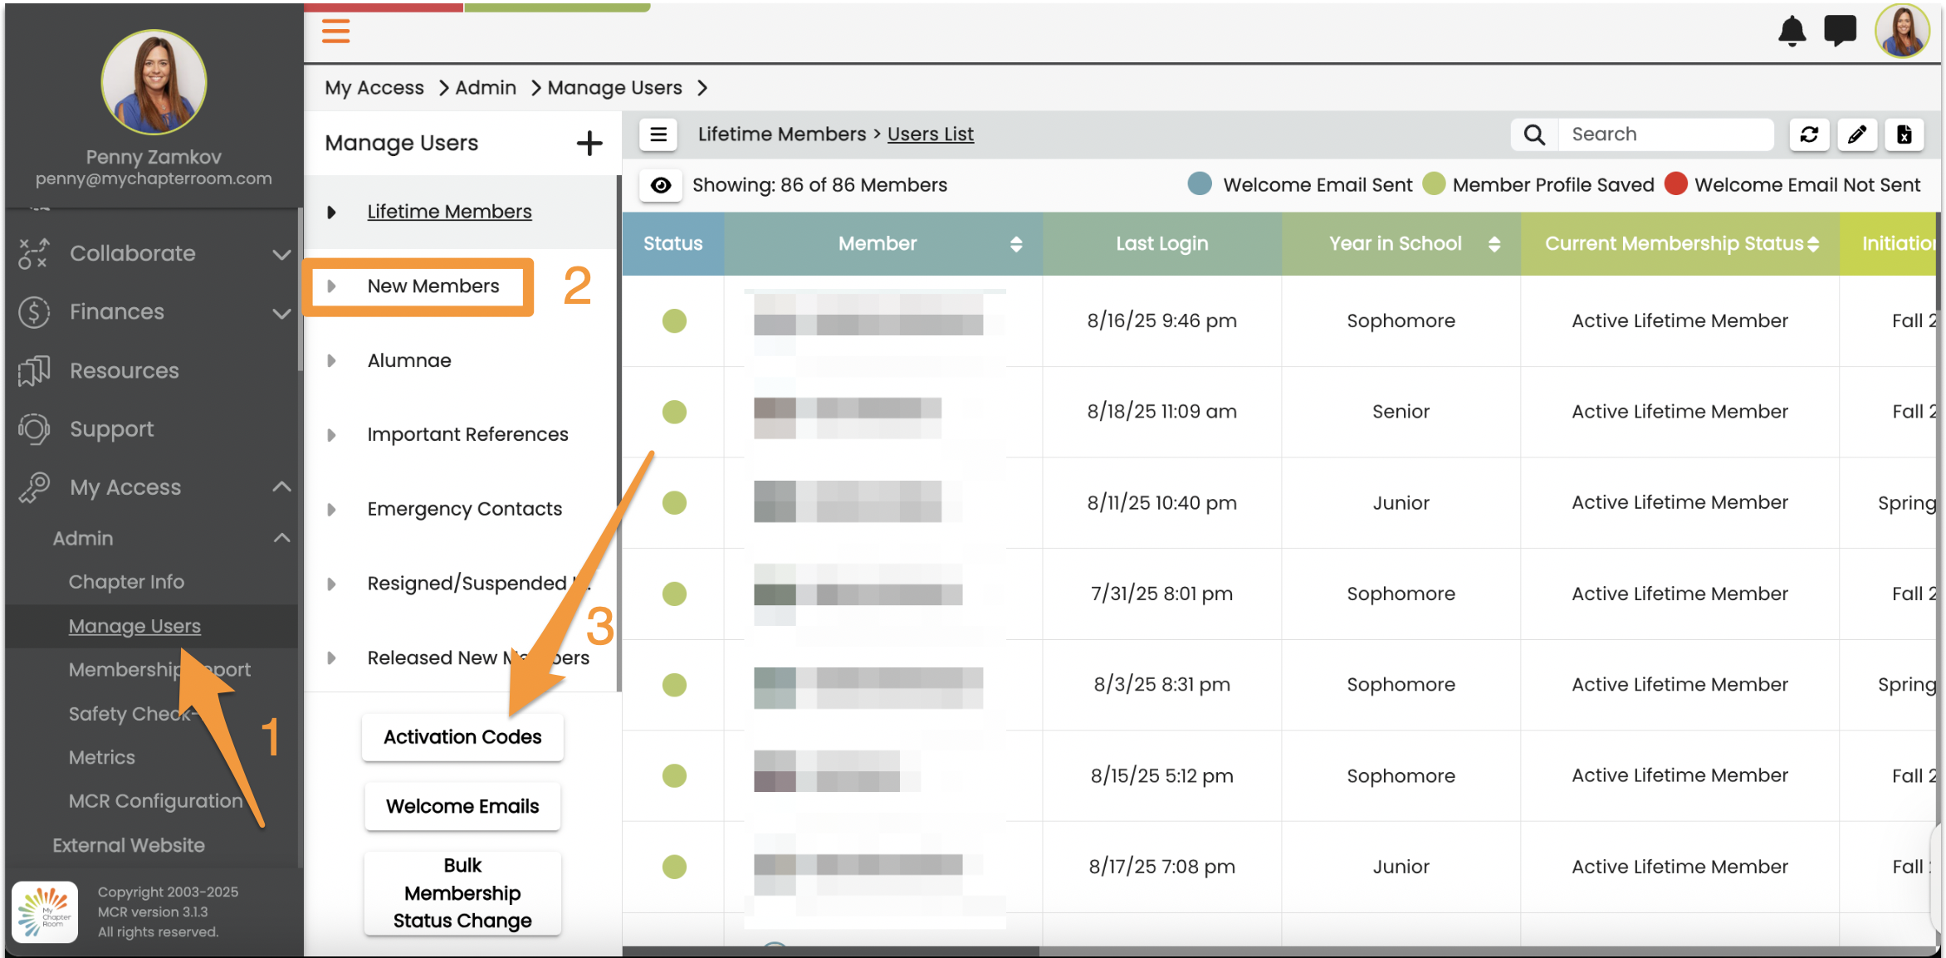This screenshot has height=958, width=1946.
Task: Click into the Search input field
Action: [x=1665, y=134]
